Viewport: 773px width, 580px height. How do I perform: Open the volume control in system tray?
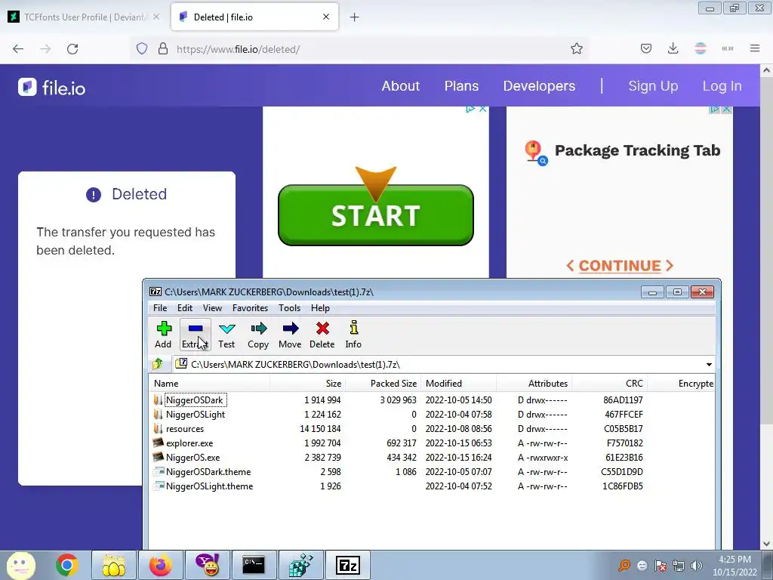coord(697,566)
